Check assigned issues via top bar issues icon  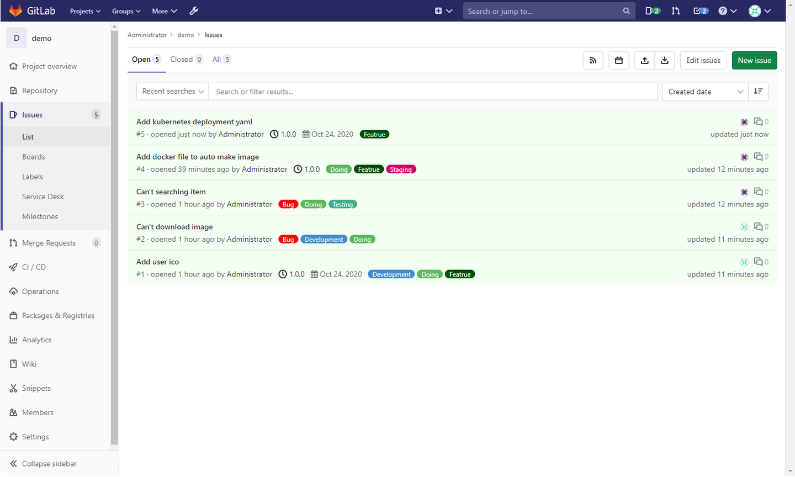pos(651,10)
